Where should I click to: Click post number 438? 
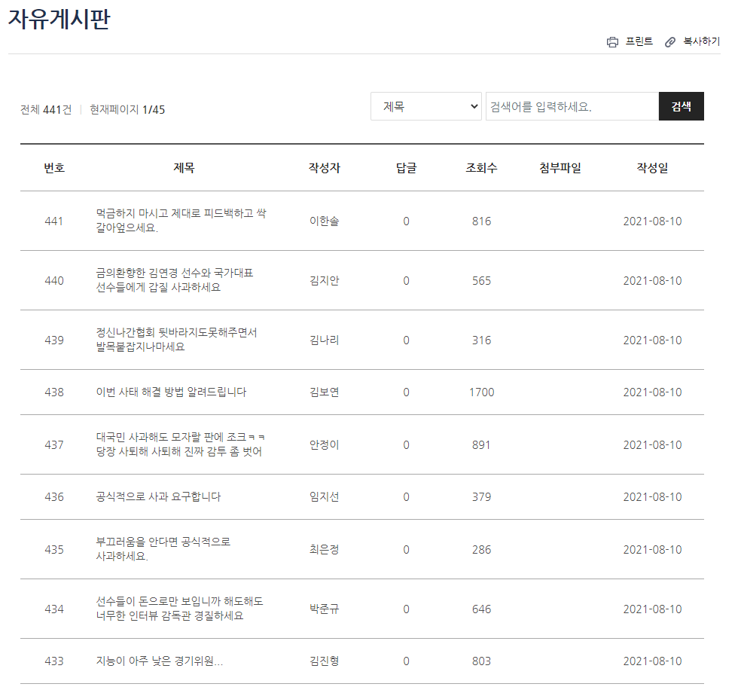click(x=54, y=392)
